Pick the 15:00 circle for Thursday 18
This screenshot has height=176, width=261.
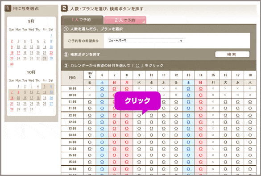(x=250, y=155)
